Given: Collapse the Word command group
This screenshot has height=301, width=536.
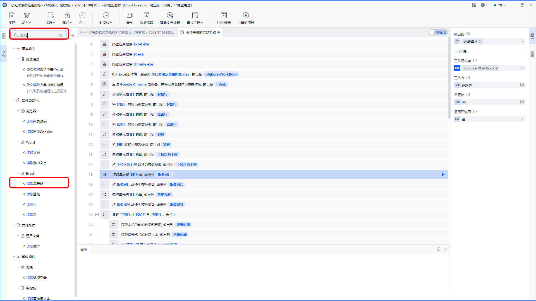Looking at the screenshot, I should point(18,142).
